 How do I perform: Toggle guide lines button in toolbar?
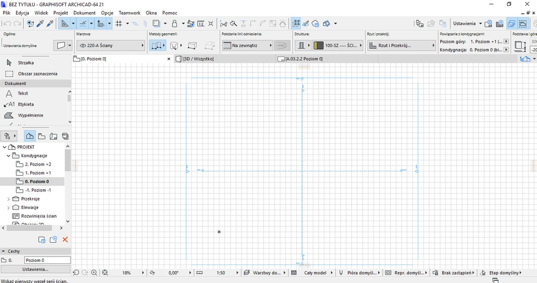83,23
